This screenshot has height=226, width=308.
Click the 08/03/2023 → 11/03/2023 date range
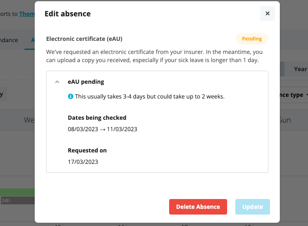(x=102, y=129)
